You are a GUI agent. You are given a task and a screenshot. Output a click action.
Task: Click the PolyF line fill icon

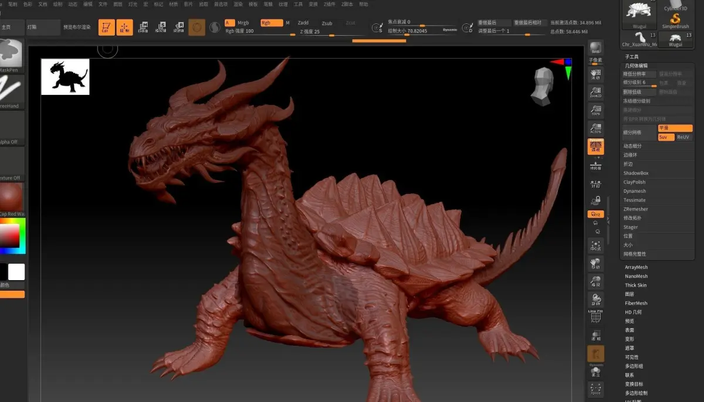tap(595, 318)
